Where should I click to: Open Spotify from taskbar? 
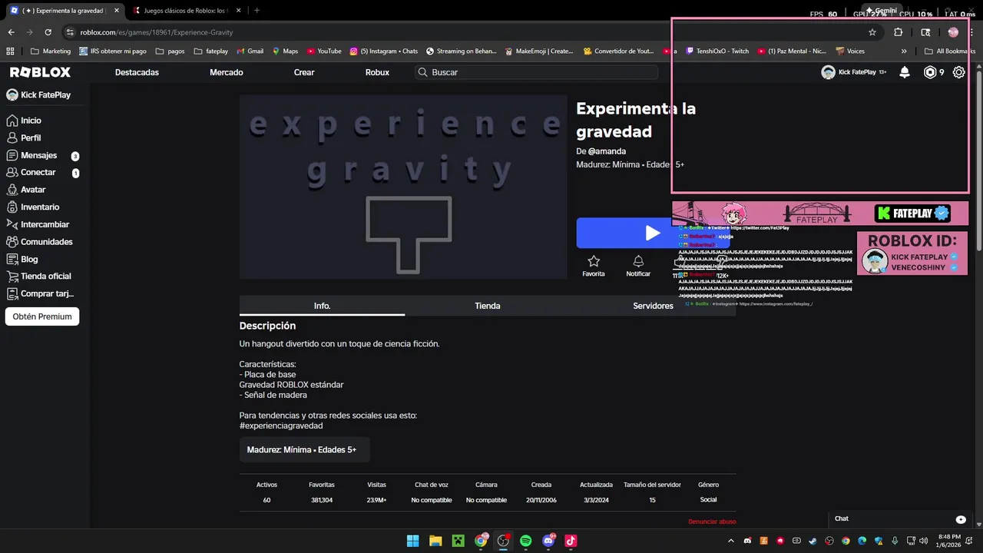pyautogui.click(x=526, y=541)
